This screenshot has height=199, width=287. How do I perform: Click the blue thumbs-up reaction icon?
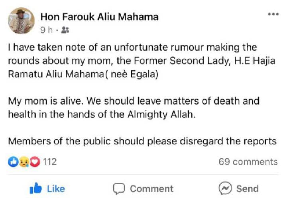pyautogui.click(x=13, y=162)
